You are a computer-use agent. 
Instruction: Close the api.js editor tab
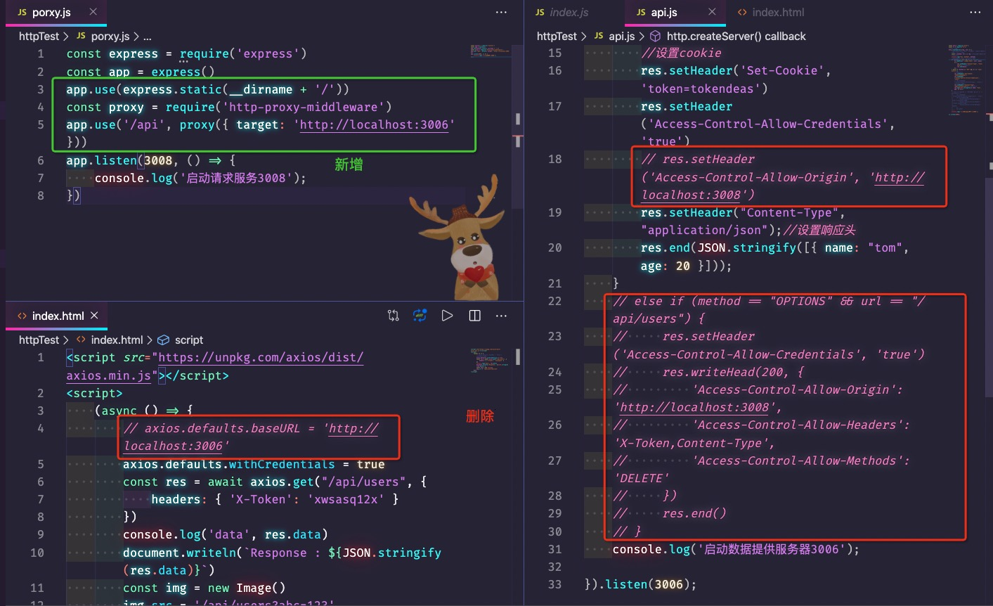(712, 12)
